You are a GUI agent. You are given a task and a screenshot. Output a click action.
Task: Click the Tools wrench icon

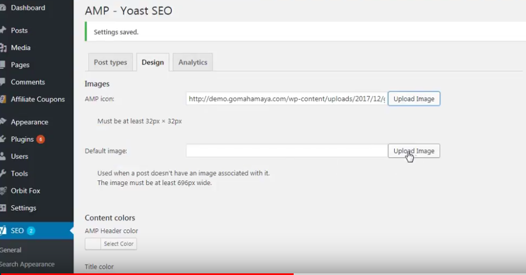pyautogui.click(x=3, y=174)
